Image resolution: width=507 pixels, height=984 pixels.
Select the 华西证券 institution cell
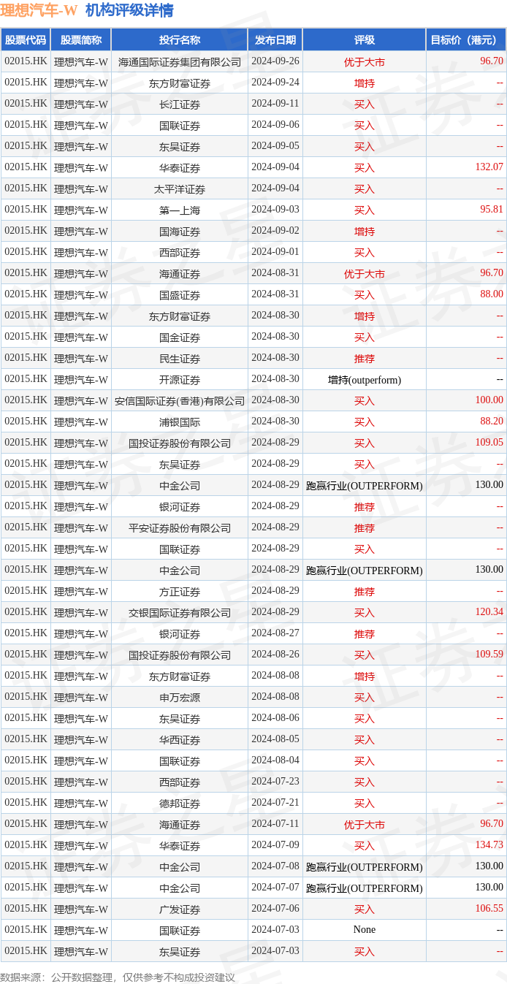point(180,740)
